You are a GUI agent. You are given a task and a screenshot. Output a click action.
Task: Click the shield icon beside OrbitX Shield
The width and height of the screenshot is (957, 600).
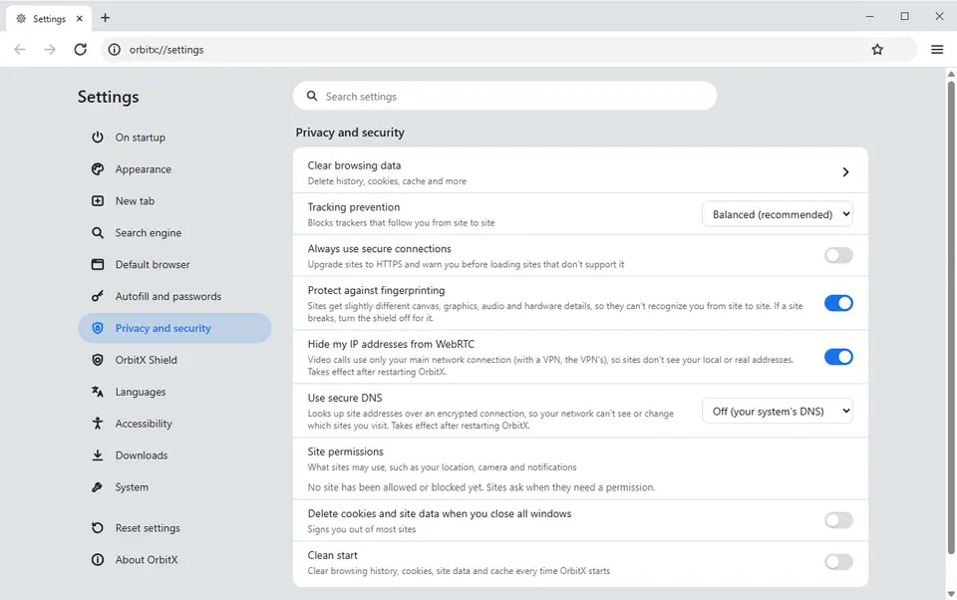click(98, 360)
